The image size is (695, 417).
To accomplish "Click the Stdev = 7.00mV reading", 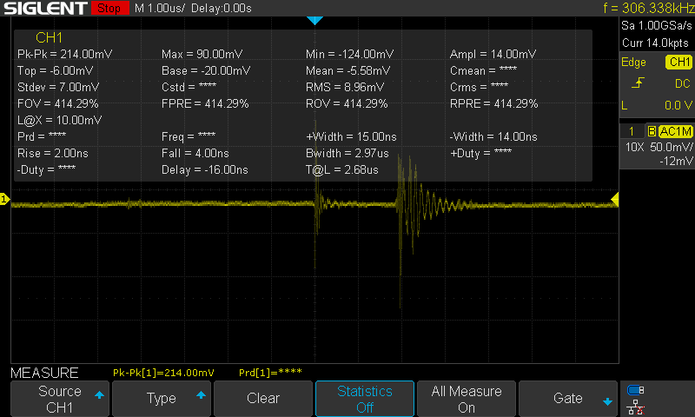I will point(58,87).
